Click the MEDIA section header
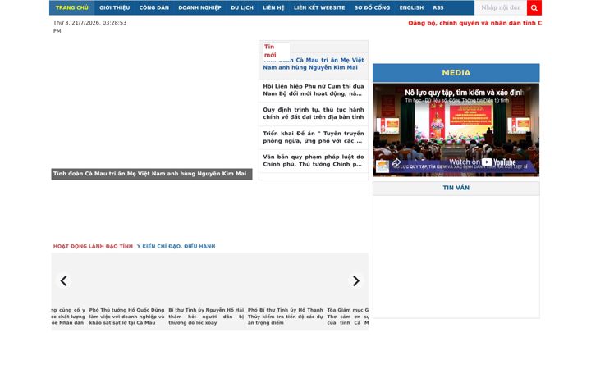Image resolution: width=591 pixels, height=369 pixels. (456, 73)
